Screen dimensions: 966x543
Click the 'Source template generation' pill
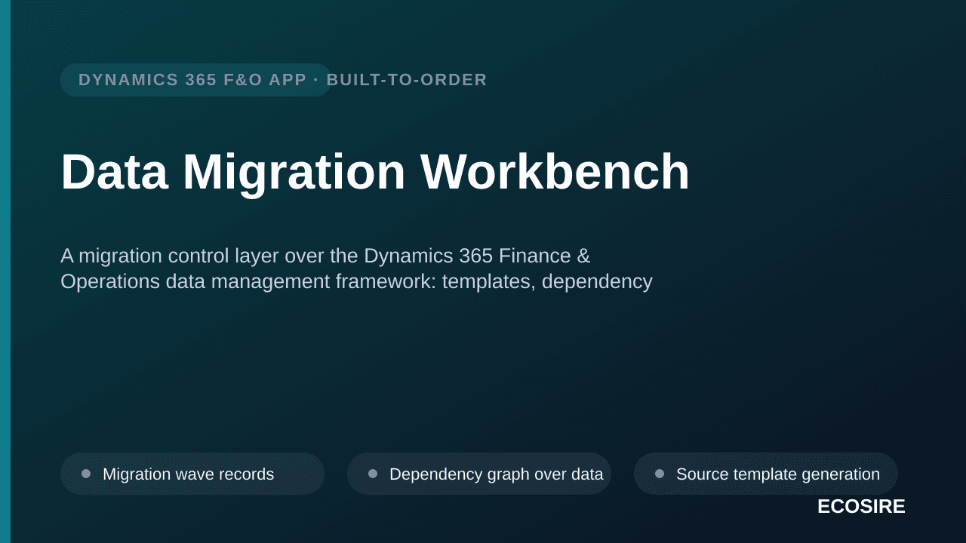[766, 474]
